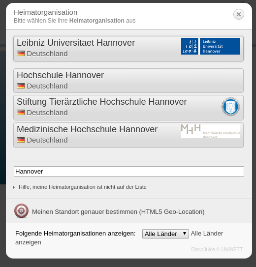Choose Hochschule Hannover from the list
The image size is (256, 267).
click(x=128, y=81)
